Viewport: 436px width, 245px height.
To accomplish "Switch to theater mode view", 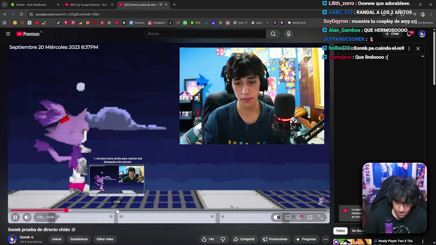I will coord(310,217).
